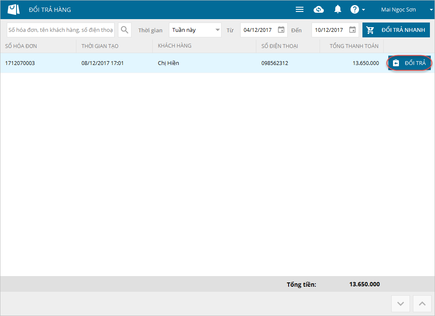Click phone number 098562312

[275, 63]
